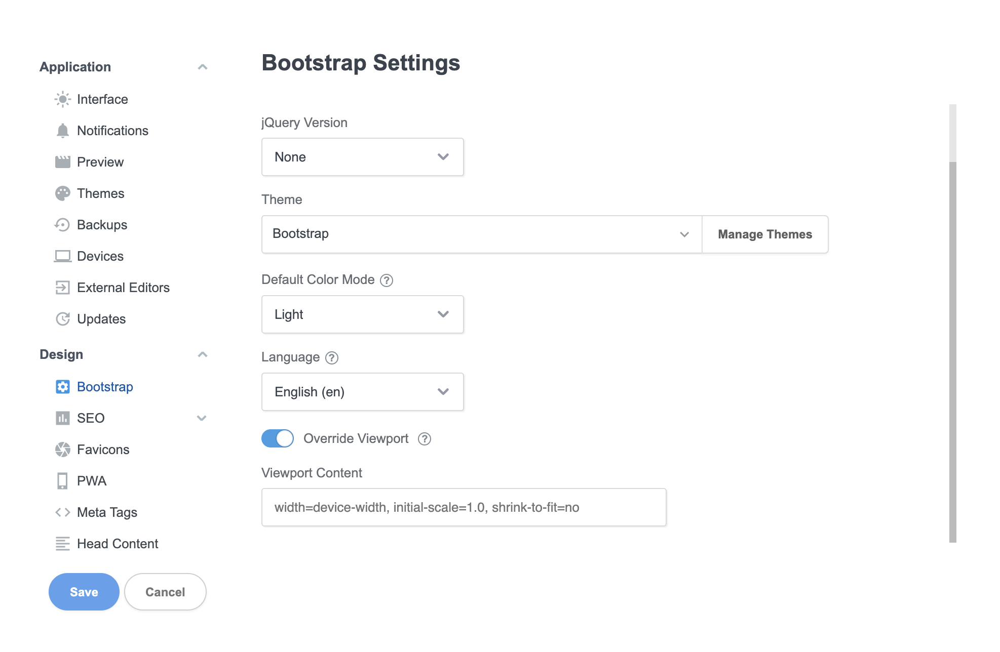
Task: Click the PWA phone icon
Action: (x=62, y=481)
